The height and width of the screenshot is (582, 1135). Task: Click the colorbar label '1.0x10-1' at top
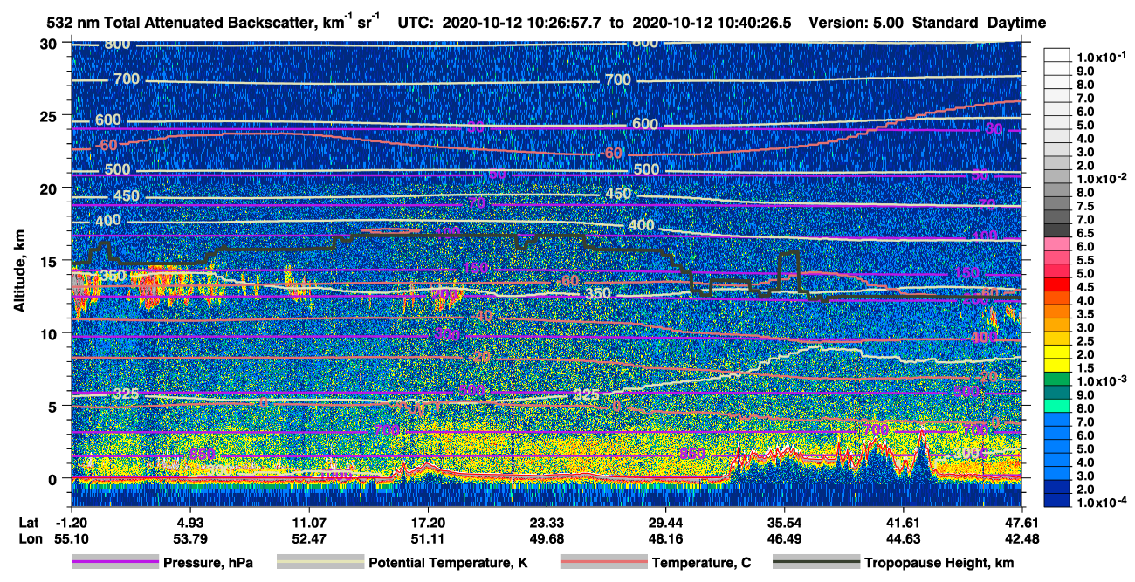(x=1101, y=57)
